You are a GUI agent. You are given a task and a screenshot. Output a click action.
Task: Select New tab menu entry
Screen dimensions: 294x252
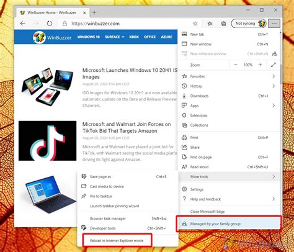[x=229, y=34]
